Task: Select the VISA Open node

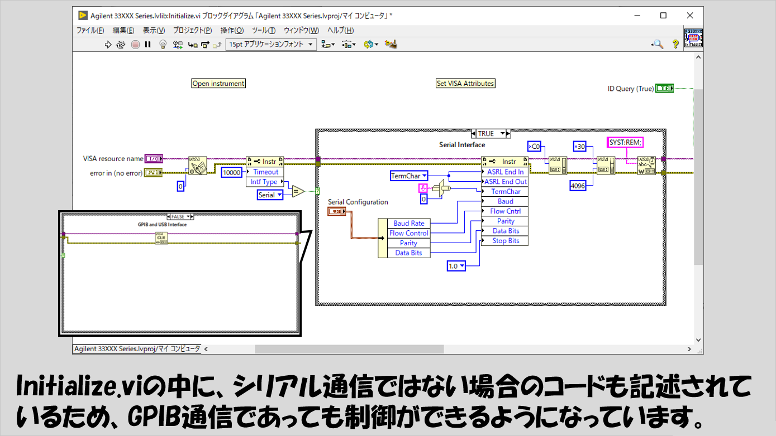Action: click(x=198, y=166)
